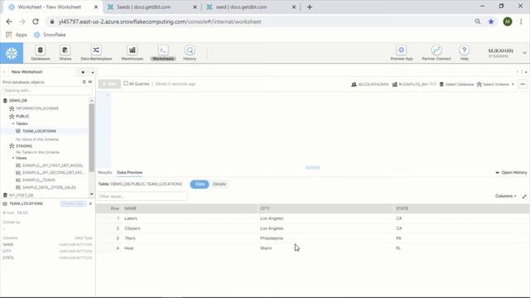Viewport: 530px width, 298px height.
Task: Open the Worksheets page
Action: (x=163, y=53)
